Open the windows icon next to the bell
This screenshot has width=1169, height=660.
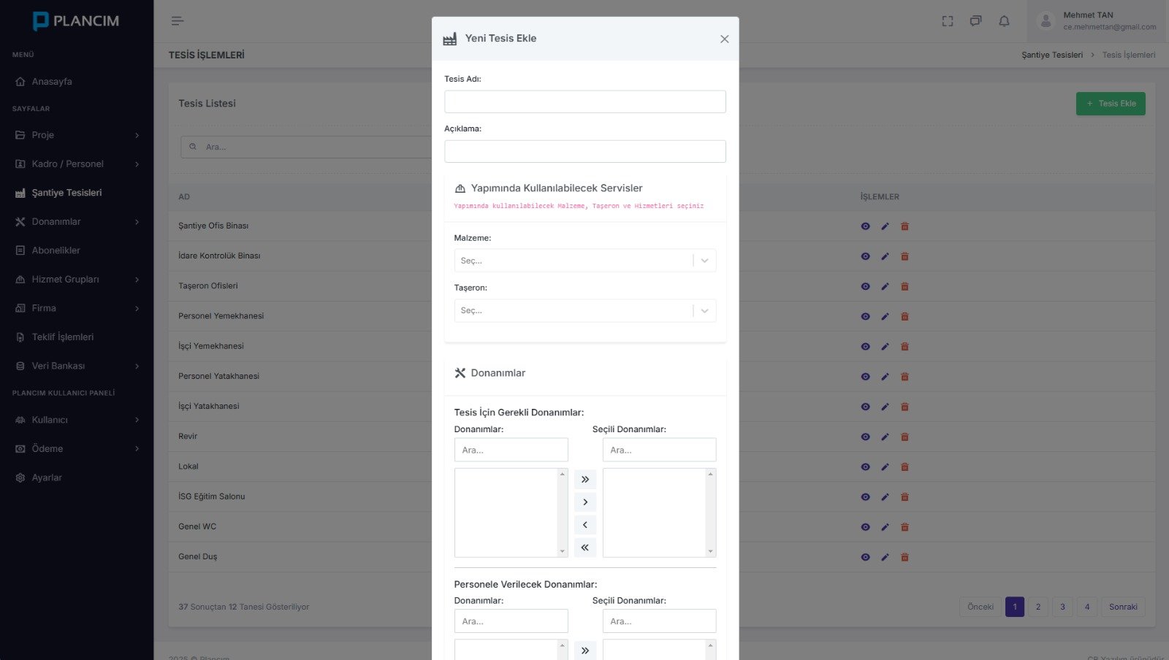tap(975, 21)
